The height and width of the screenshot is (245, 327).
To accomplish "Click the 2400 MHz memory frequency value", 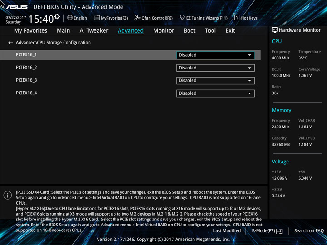I will click(281, 127).
